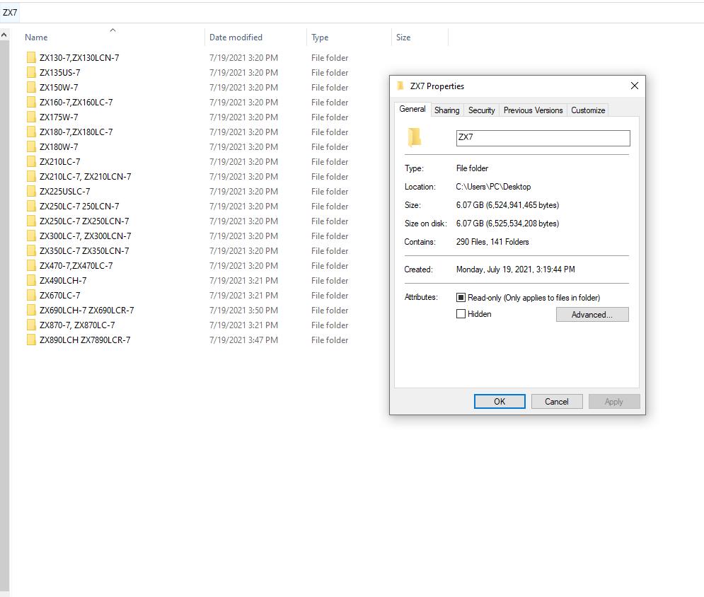
Task: Open the Customize tab
Action: (588, 110)
